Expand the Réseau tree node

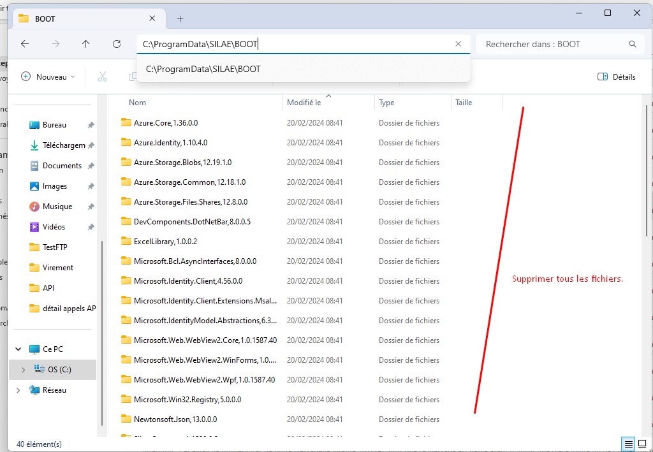tap(18, 390)
